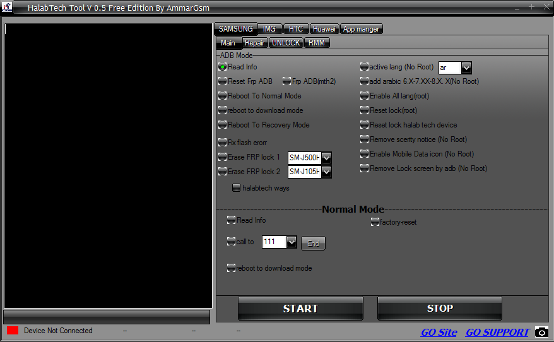Select active lang (No Root)
This screenshot has height=342, width=554.
pyautogui.click(x=364, y=67)
